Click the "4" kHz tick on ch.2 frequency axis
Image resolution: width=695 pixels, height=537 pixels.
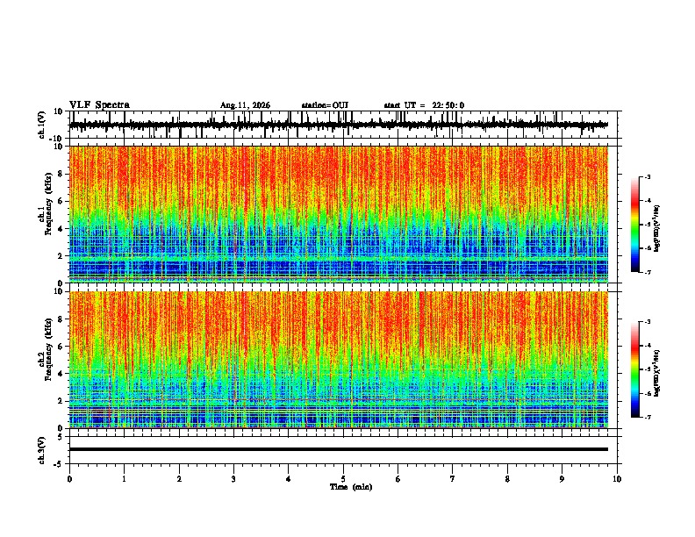tap(61, 374)
